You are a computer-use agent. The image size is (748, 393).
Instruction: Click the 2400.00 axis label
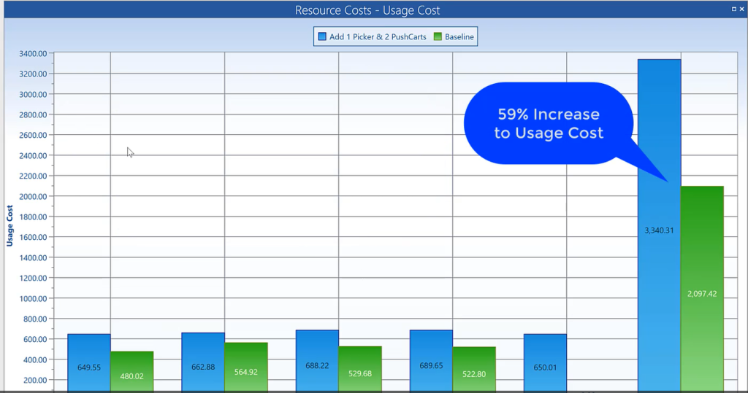tap(33, 155)
